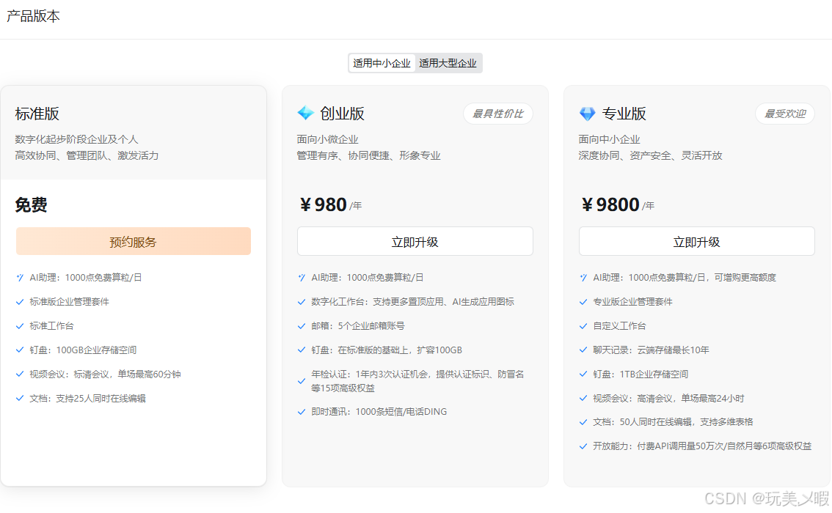Screen dimensions: 832x513
Task: Click checkmark beside 标准版企业管理套件
Action: pyautogui.click(x=20, y=302)
